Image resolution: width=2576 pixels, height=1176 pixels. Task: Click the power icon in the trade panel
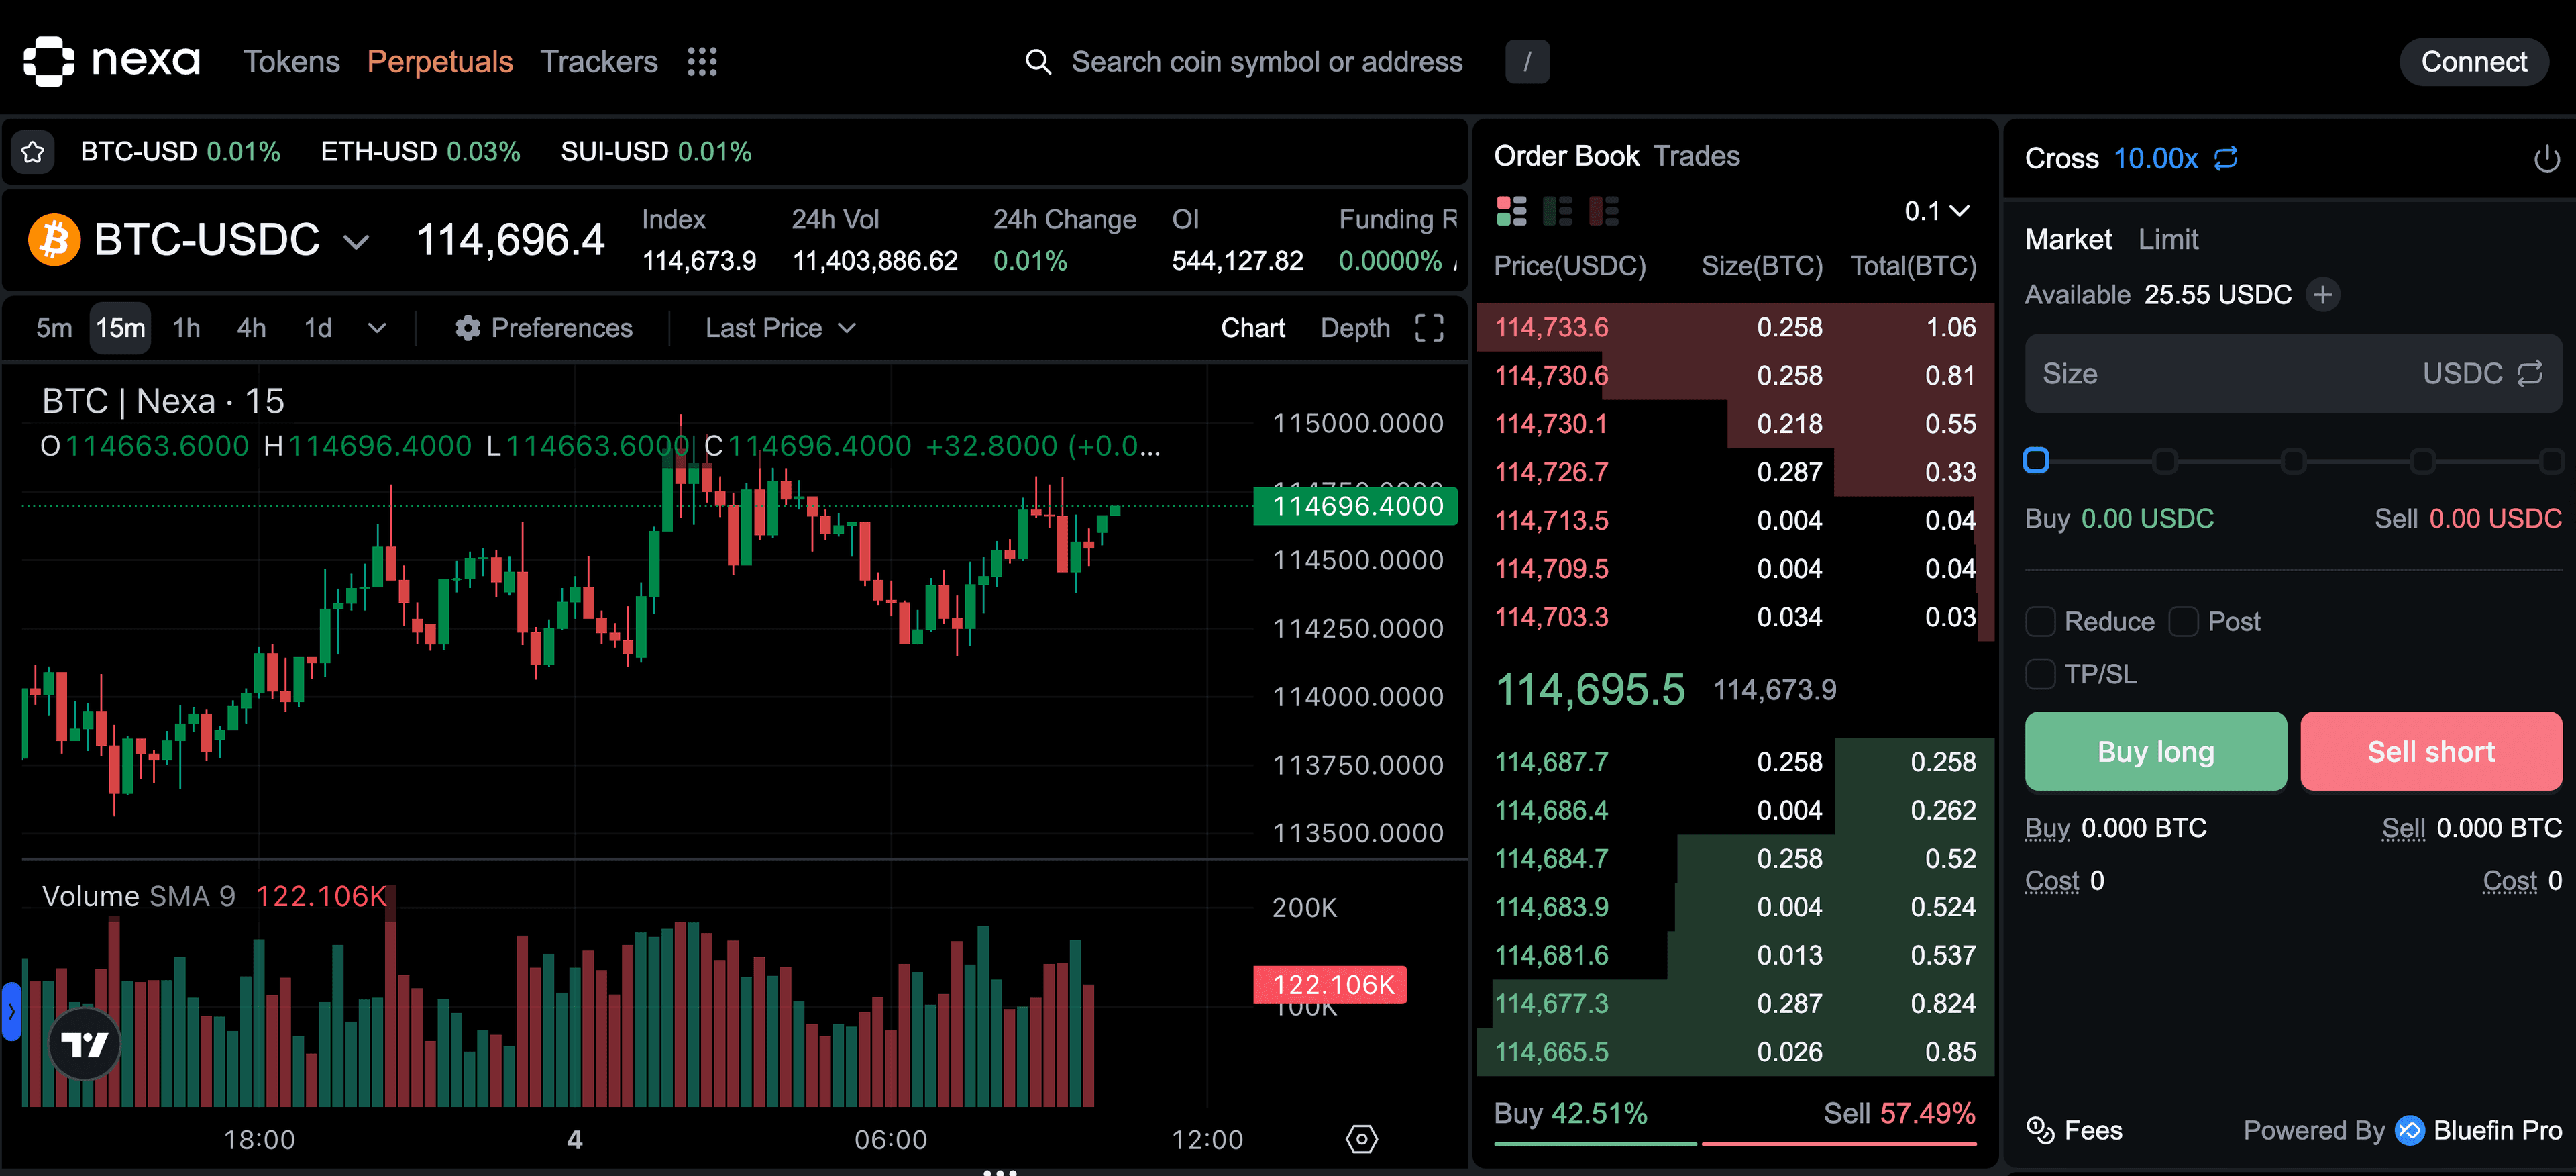2546,159
